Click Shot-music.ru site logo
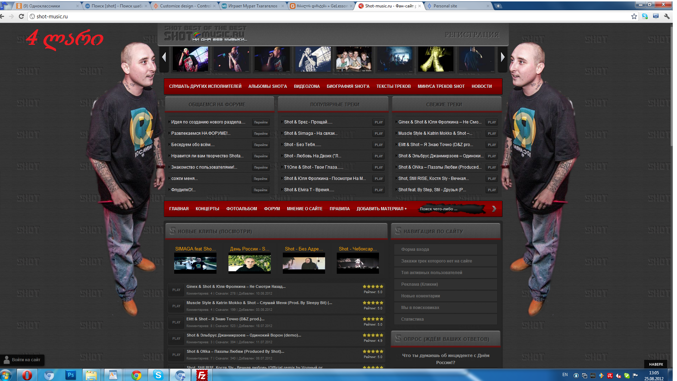 (x=205, y=34)
